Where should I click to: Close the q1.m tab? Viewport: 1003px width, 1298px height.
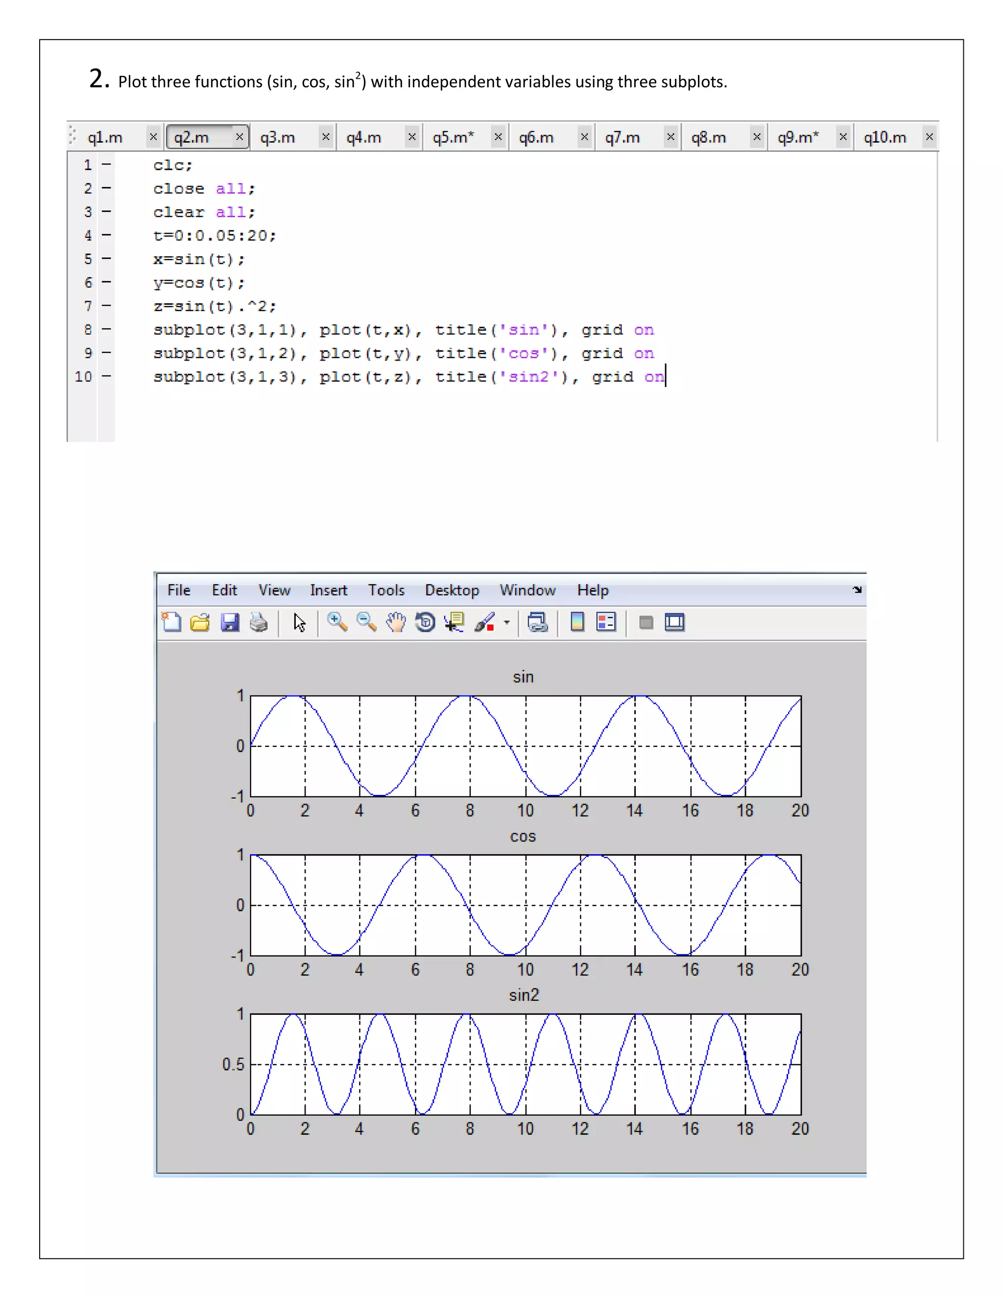click(153, 137)
